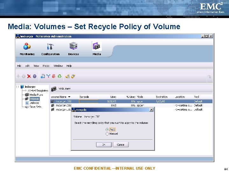The image size is (229, 171).
Task: Confirm with OK in Recycle dialog
Action: click(104, 145)
